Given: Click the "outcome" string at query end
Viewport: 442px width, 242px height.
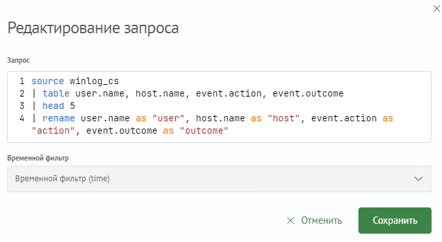Looking at the screenshot, I should [x=204, y=130].
